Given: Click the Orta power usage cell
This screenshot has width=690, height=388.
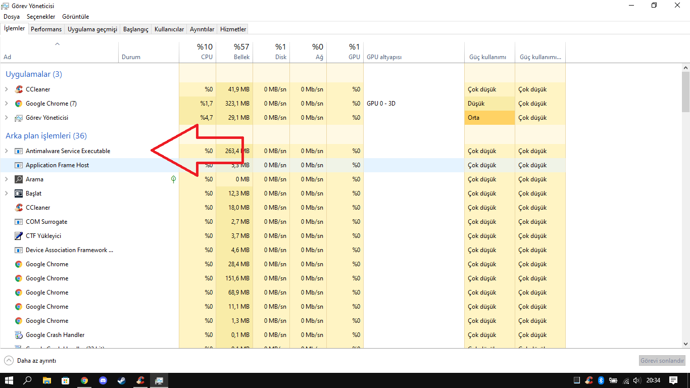Looking at the screenshot, I should coord(490,118).
